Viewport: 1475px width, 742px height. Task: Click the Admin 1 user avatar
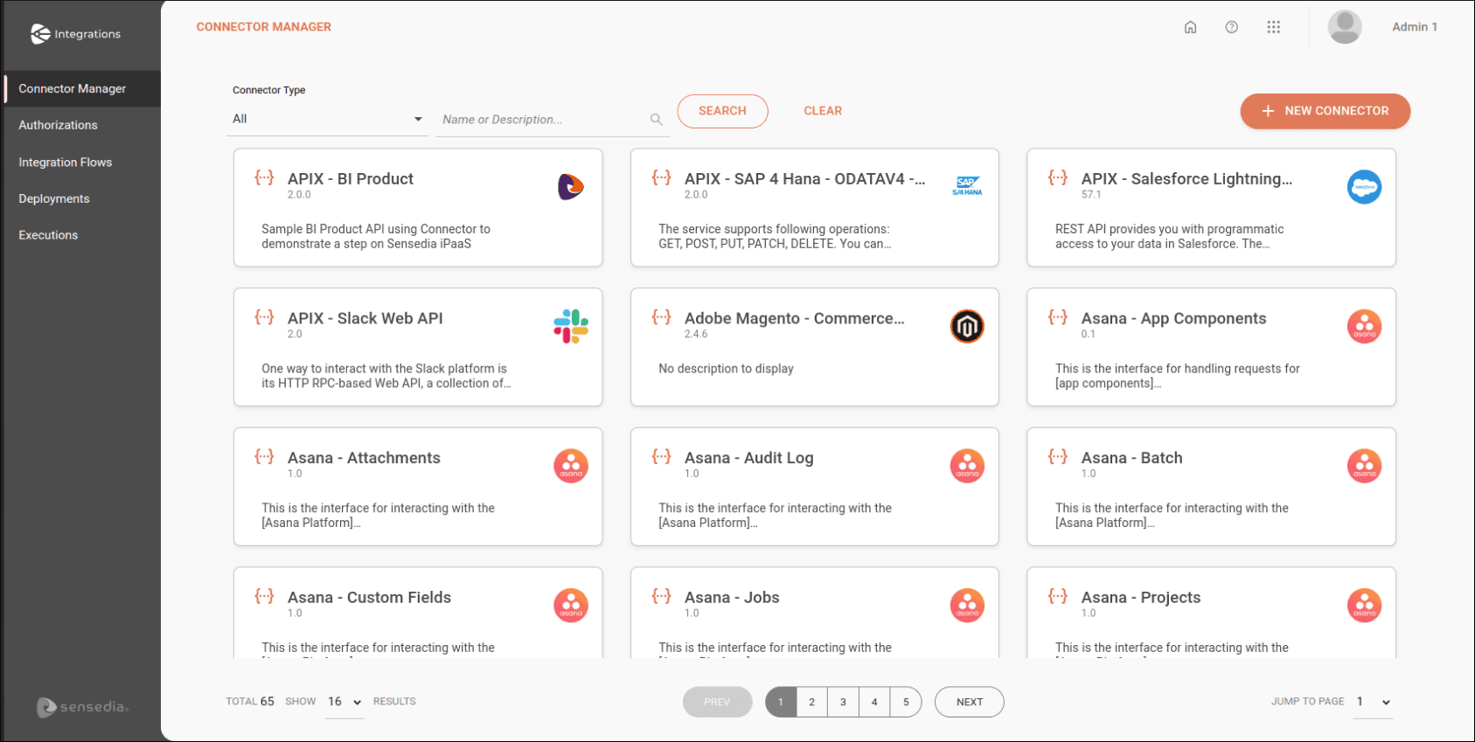1344,27
